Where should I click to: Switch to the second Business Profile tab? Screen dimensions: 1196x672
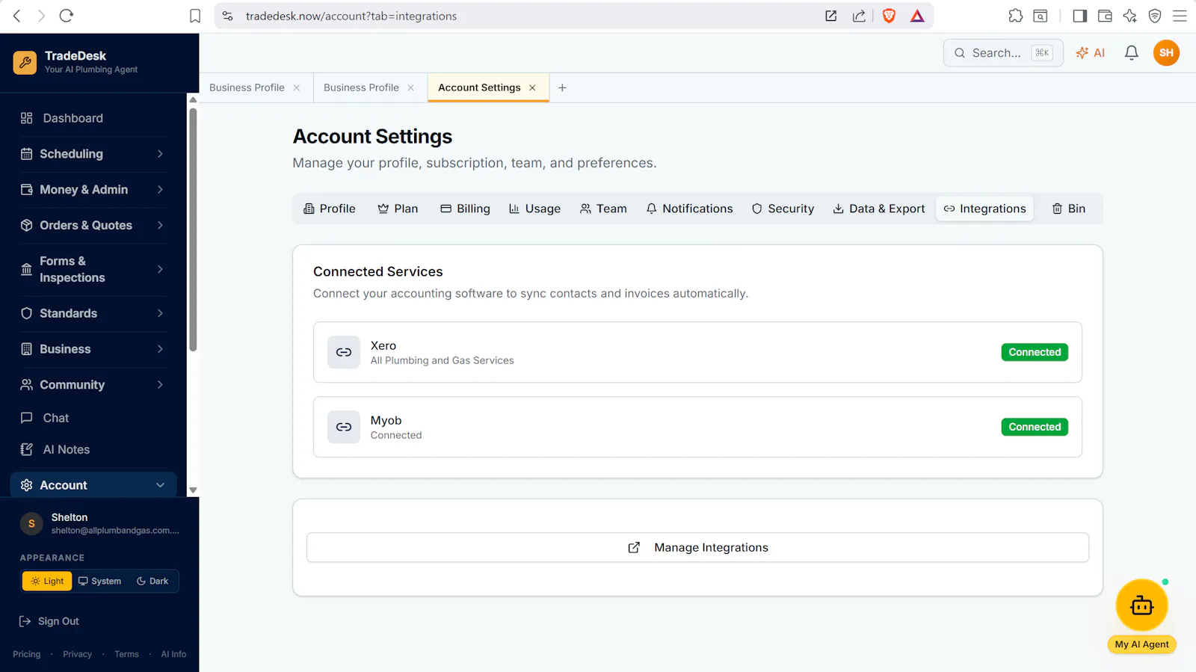click(362, 87)
